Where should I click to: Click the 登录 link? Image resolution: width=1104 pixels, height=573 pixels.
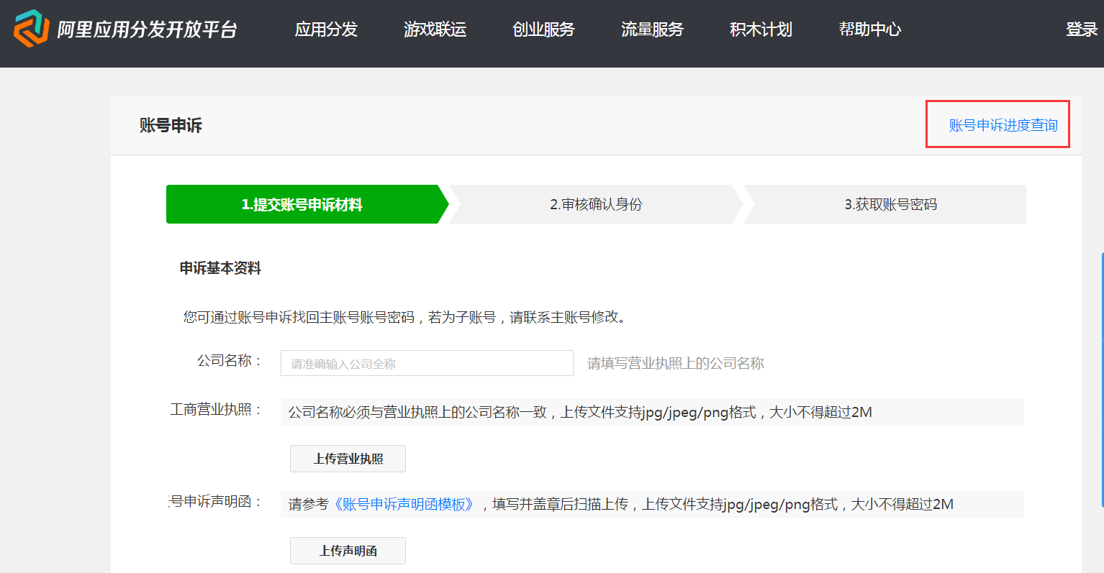1082,29
